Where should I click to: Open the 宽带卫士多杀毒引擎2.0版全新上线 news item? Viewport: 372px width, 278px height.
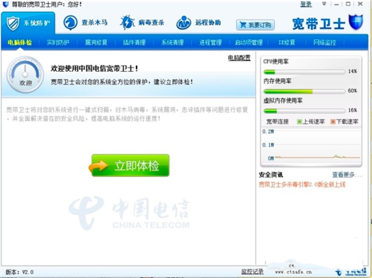pos(302,185)
